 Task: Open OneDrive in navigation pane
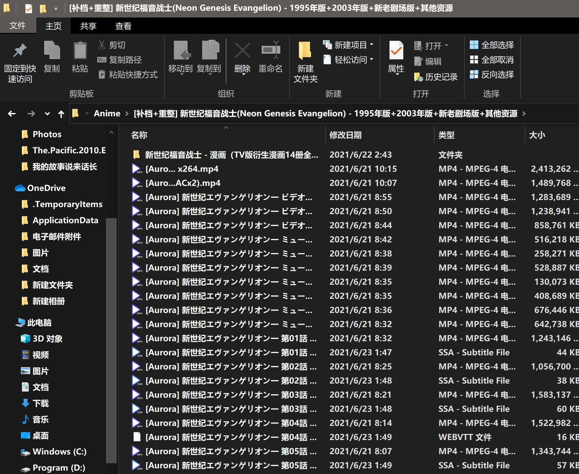tap(40, 188)
